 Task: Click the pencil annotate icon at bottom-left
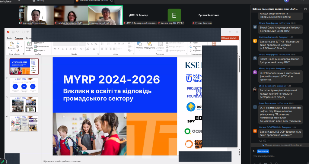click(x=3, y=162)
